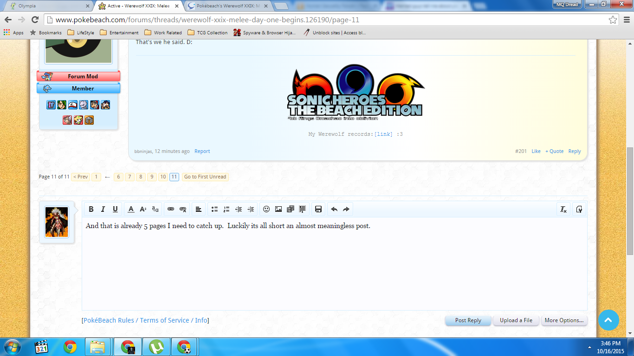Click the Upload a File button
Screen dimensions: 634x356
[x=516, y=320]
